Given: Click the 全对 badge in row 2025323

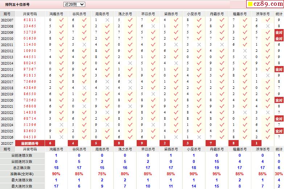Looking at the screenshot, I should coord(279,119).
